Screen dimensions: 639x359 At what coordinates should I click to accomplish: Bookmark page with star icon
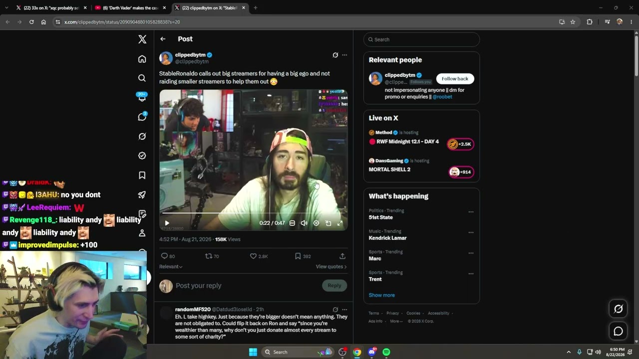(573, 22)
